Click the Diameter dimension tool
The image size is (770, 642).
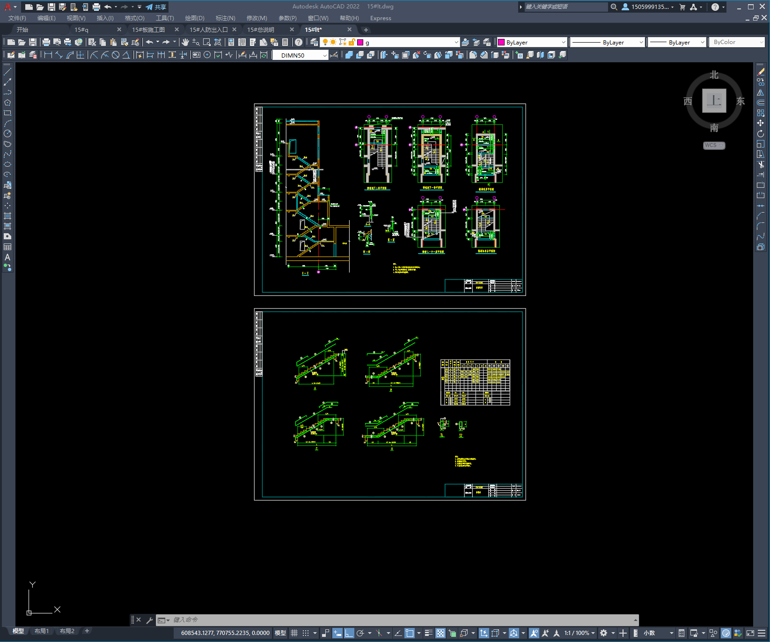(x=116, y=55)
